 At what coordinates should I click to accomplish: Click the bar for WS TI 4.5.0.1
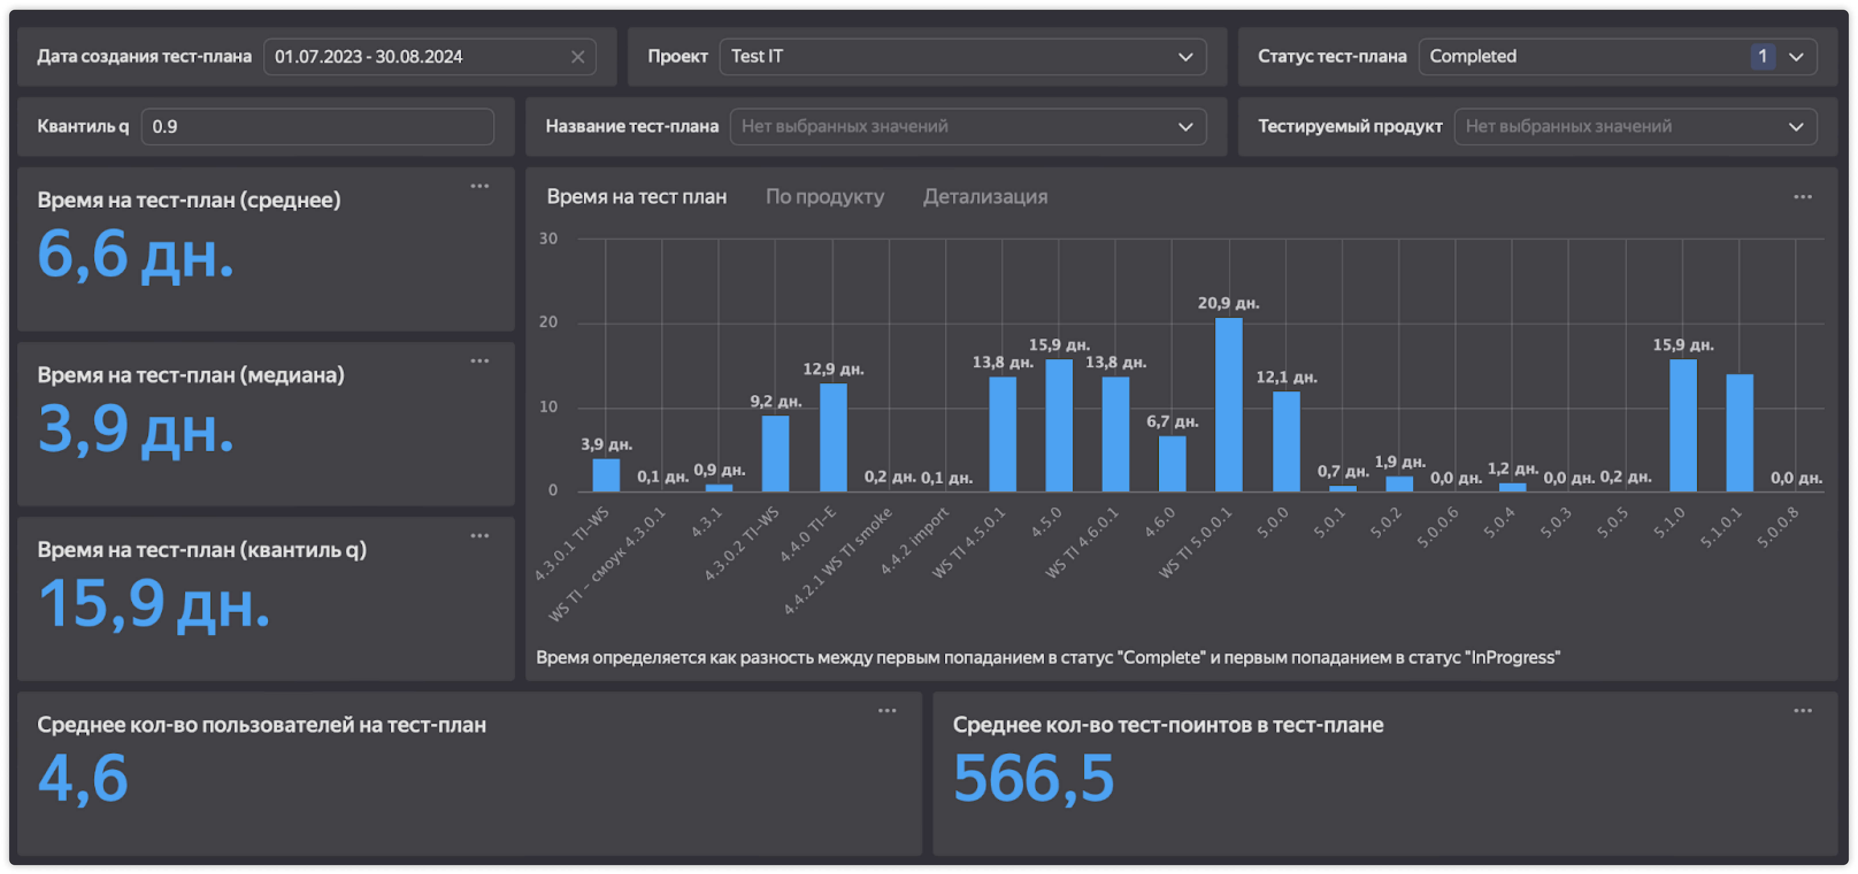click(x=1003, y=434)
